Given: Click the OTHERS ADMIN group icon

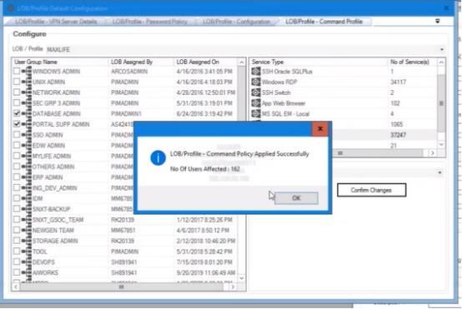Looking at the screenshot, I should [x=27, y=167].
